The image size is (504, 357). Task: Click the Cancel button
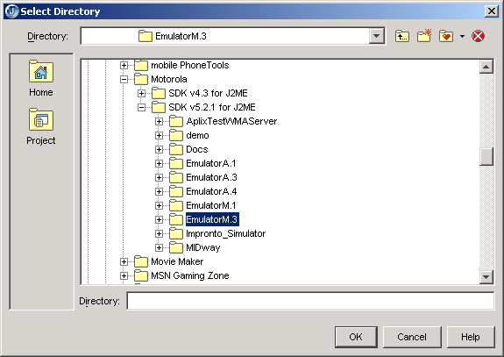point(412,337)
